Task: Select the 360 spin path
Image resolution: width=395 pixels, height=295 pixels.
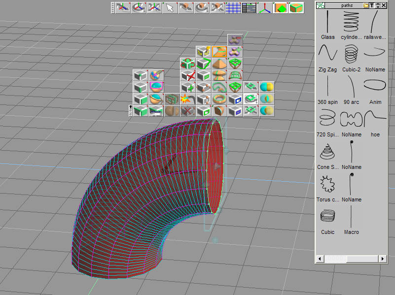Action: [328, 86]
